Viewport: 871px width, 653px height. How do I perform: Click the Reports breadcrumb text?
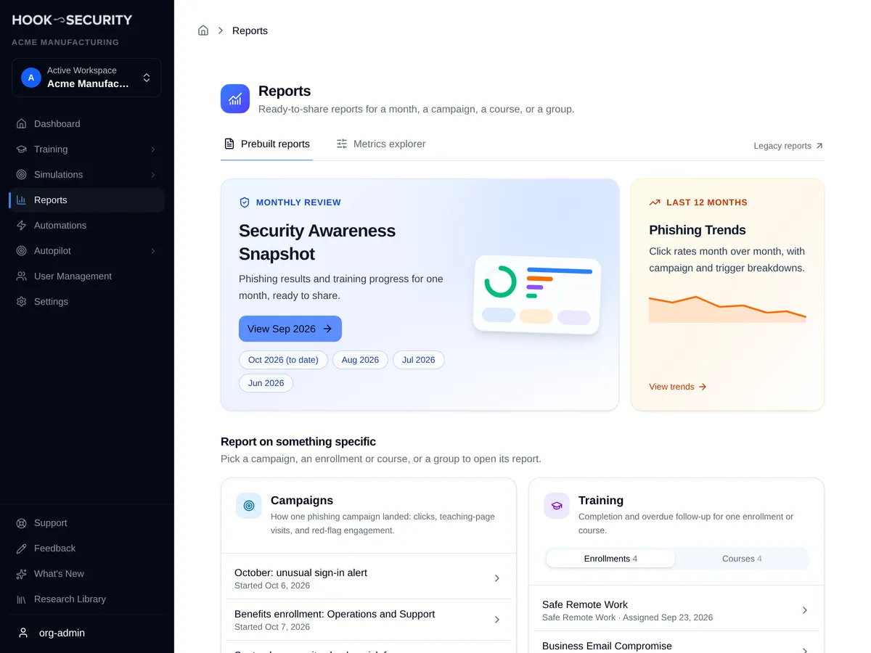tap(250, 30)
